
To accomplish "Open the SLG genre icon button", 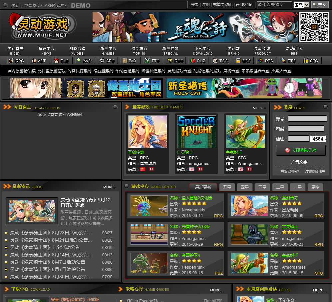I will click(x=63, y=61).
